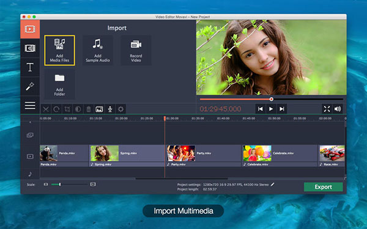Click the overlay track icon

(30, 135)
